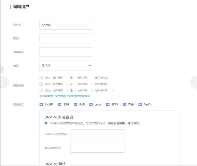
Task: Click the 密码确认 confirm password field
Action: click(66, 52)
